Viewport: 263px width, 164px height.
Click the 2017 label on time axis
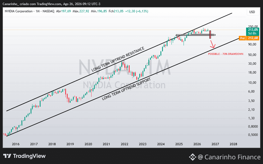pos(34,144)
